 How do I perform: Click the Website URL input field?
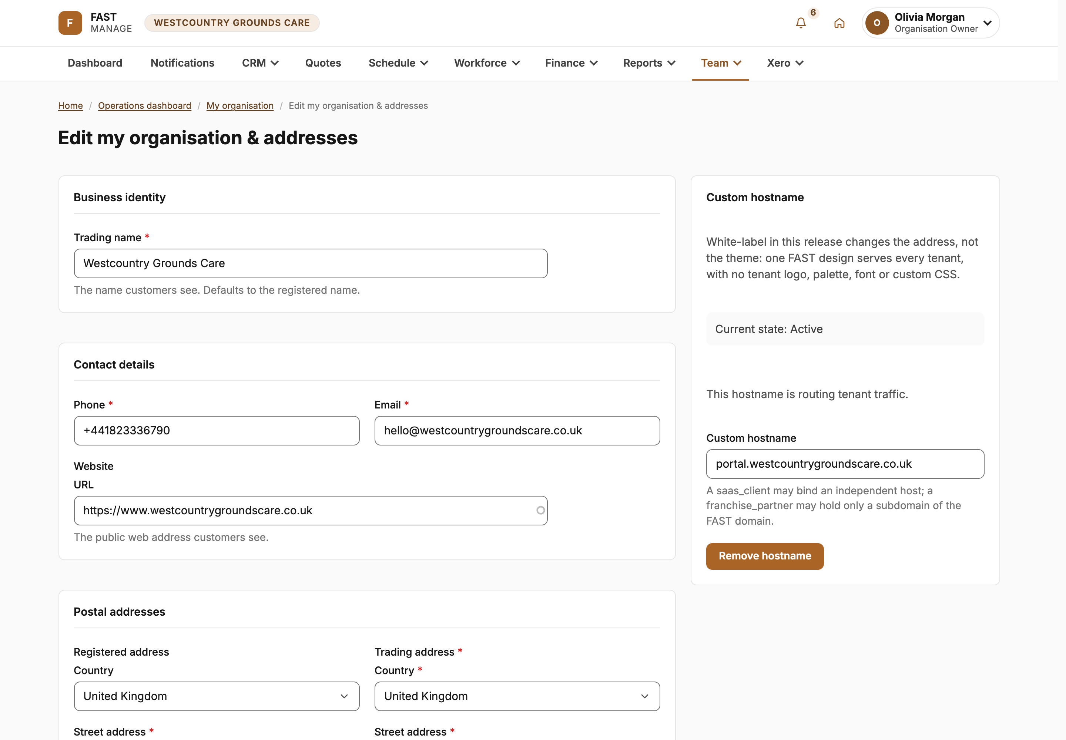[x=311, y=511]
